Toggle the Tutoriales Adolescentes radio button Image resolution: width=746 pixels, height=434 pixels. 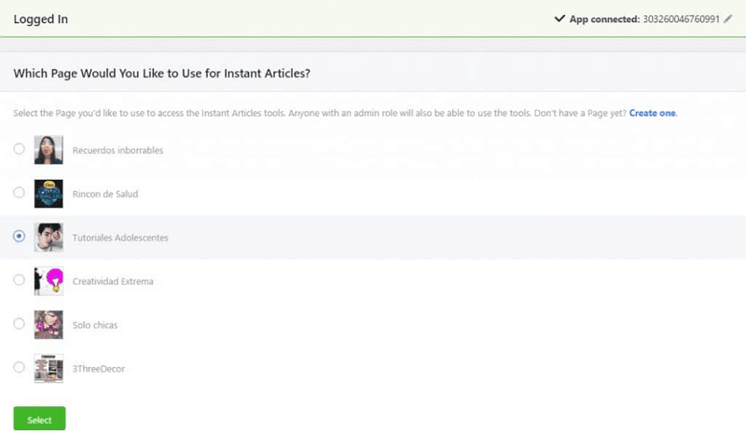(x=20, y=237)
